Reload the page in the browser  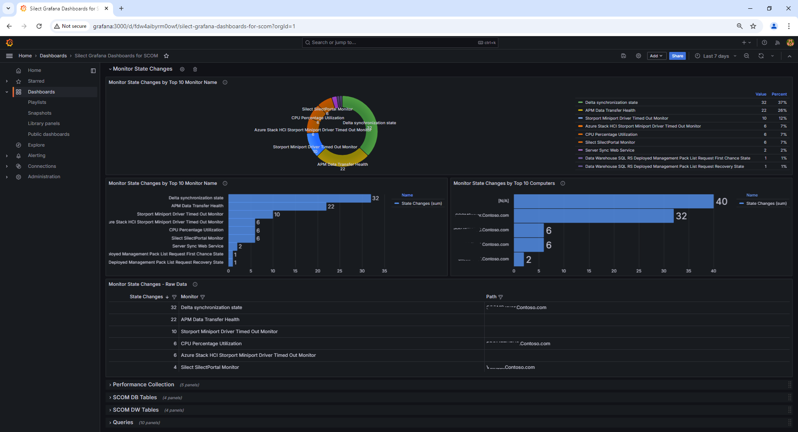39,26
